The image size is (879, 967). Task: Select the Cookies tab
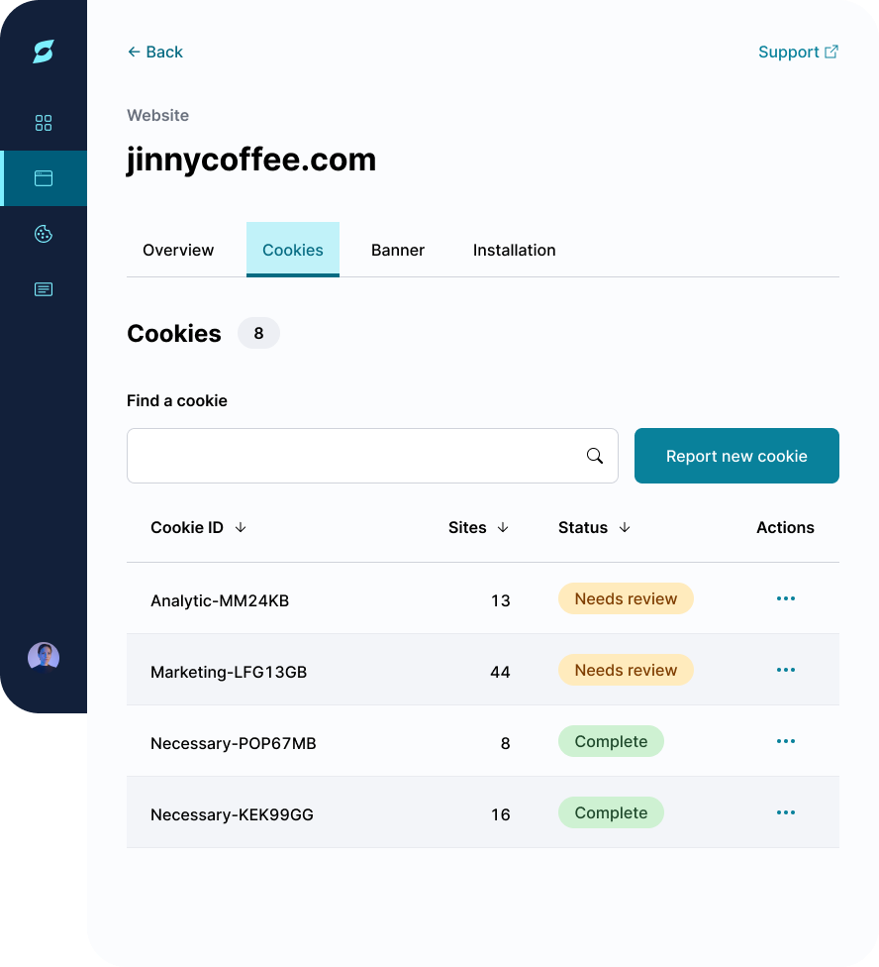[293, 250]
